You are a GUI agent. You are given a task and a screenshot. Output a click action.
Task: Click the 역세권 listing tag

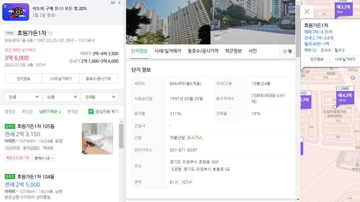(x=48, y=148)
